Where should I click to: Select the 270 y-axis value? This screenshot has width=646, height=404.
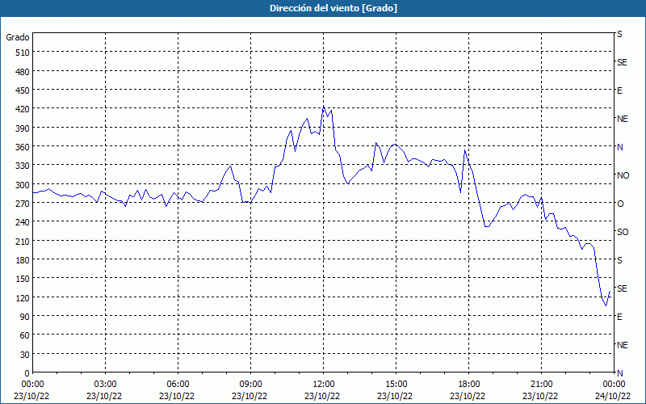point(23,204)
